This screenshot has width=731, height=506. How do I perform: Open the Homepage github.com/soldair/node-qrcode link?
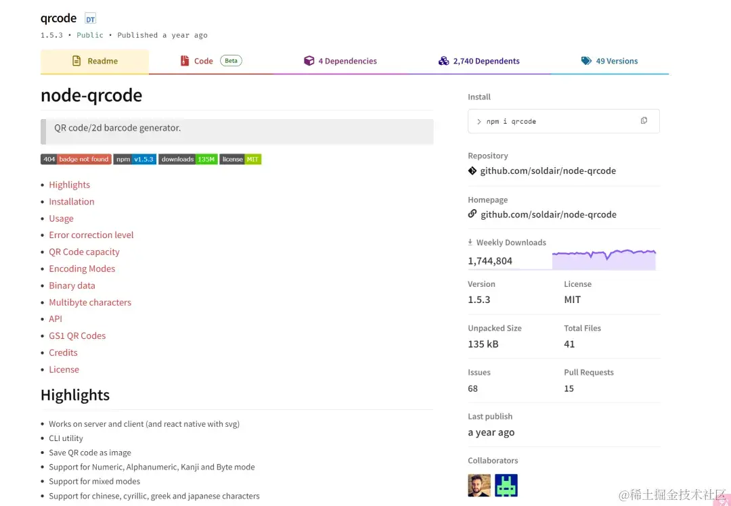(x=548, y=215)
